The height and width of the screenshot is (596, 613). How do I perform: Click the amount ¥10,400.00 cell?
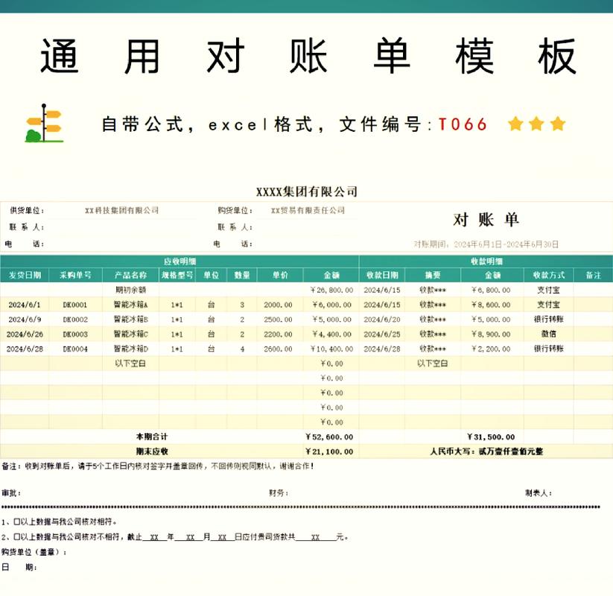click(x=331, y=349)
